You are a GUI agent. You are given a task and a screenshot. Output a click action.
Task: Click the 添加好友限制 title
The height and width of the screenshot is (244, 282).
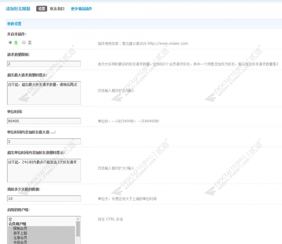click(18, 9)
